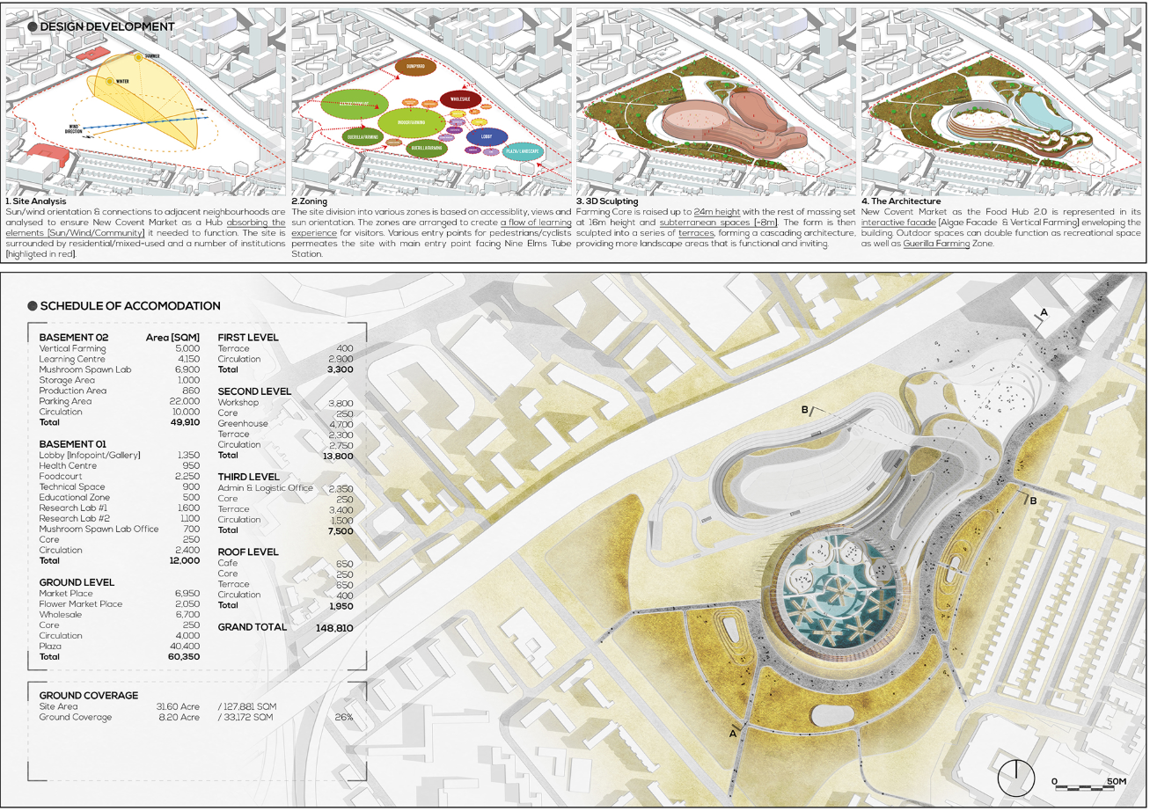Expand the ROOF LEVEL schedule section

pyautogui.click(x=250, y=551)
